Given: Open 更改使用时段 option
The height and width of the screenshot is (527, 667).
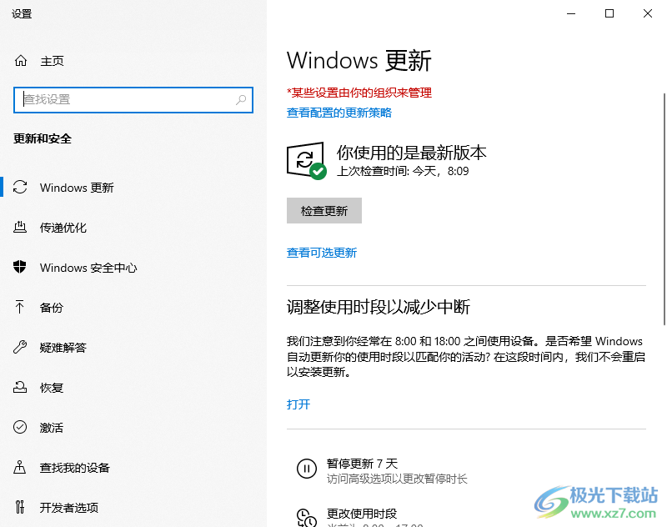Looking at the screenshot, I should [x=362, y=514].
